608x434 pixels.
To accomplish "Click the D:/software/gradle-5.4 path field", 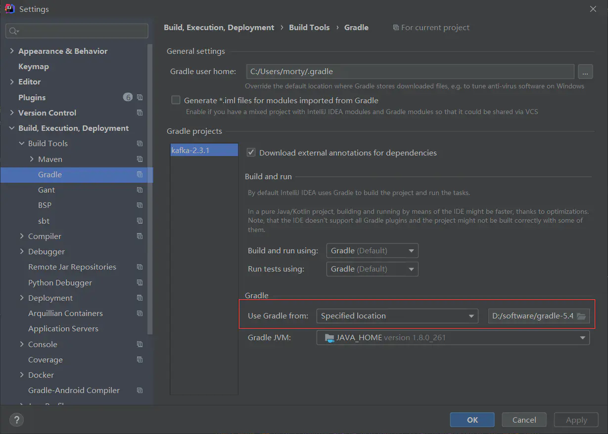I will tap(539, 316).
